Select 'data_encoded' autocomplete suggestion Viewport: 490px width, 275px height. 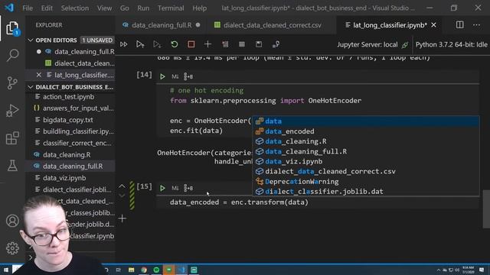click(x=366, y=131)
